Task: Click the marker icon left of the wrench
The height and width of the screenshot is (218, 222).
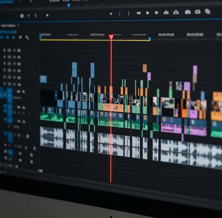Action: [x=21, y=37]
